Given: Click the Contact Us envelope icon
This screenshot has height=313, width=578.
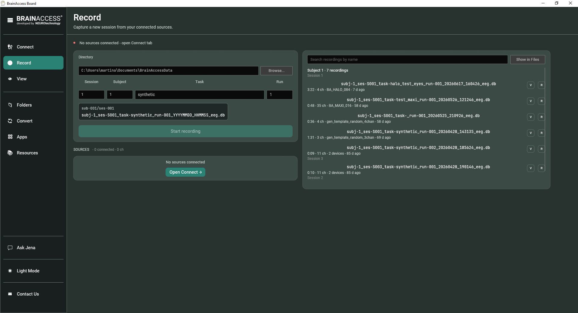Looking at the screenshot, I should coord(10,294).
